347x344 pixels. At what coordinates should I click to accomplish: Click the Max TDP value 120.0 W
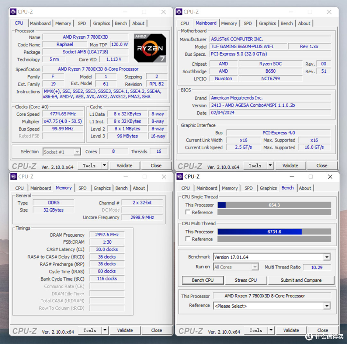(x=119, y=44)
